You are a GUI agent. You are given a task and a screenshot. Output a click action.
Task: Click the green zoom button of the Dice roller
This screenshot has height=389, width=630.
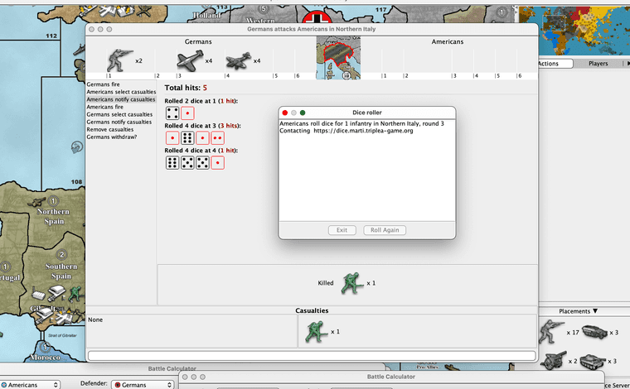pos(303,113)
